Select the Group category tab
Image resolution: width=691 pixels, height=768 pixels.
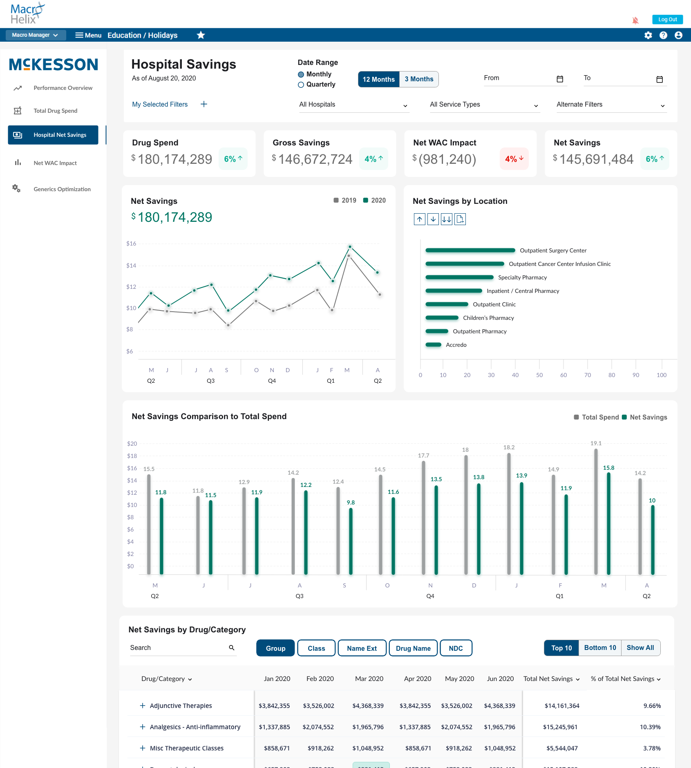pyautogui.click(x=275, y=648)
